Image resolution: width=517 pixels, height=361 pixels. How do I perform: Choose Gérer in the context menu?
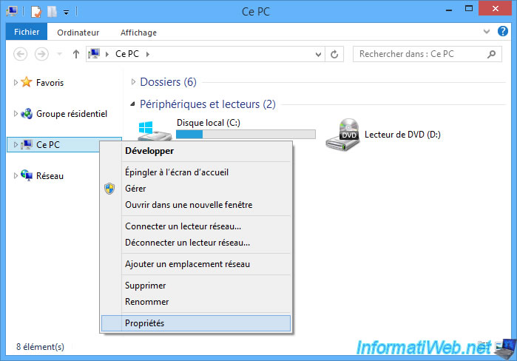(x=196, y=189)
